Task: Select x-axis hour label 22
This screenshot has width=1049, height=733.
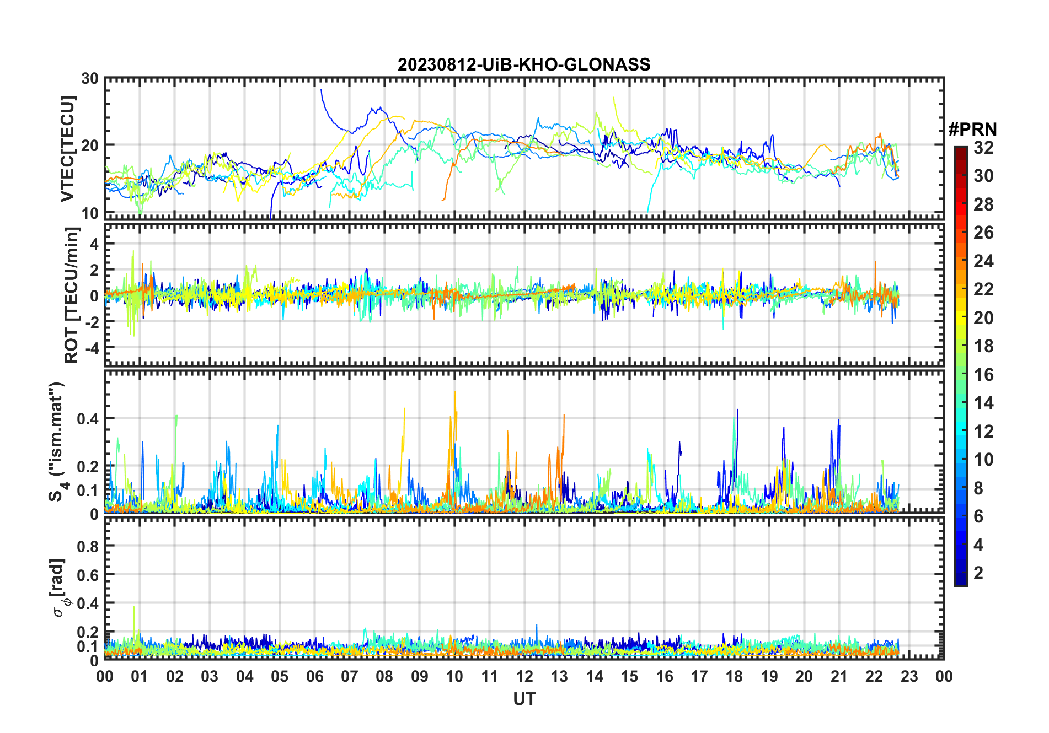Action: click(x=874, y=677)
